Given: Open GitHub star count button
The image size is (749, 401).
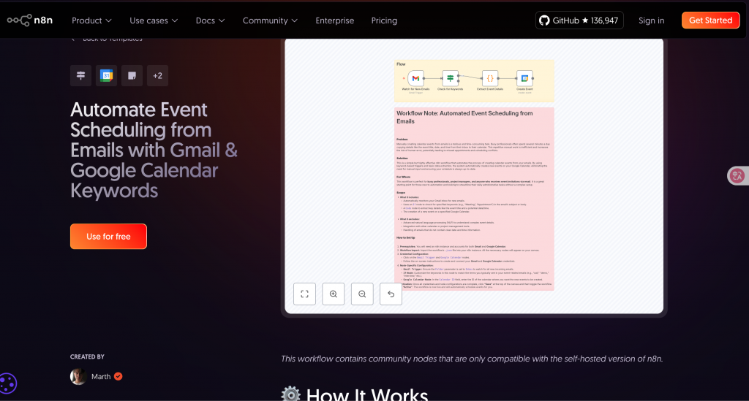Looking at the screenshot, I should click(579, 20).
